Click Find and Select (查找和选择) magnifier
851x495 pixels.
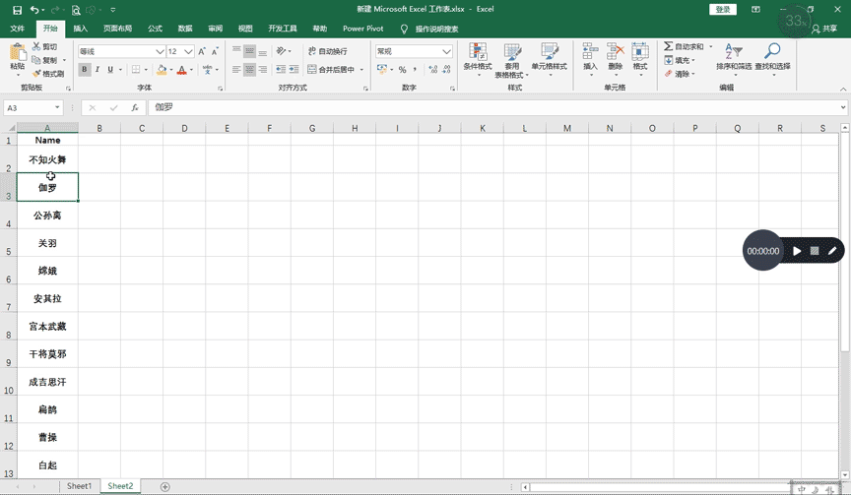point(772,58)
